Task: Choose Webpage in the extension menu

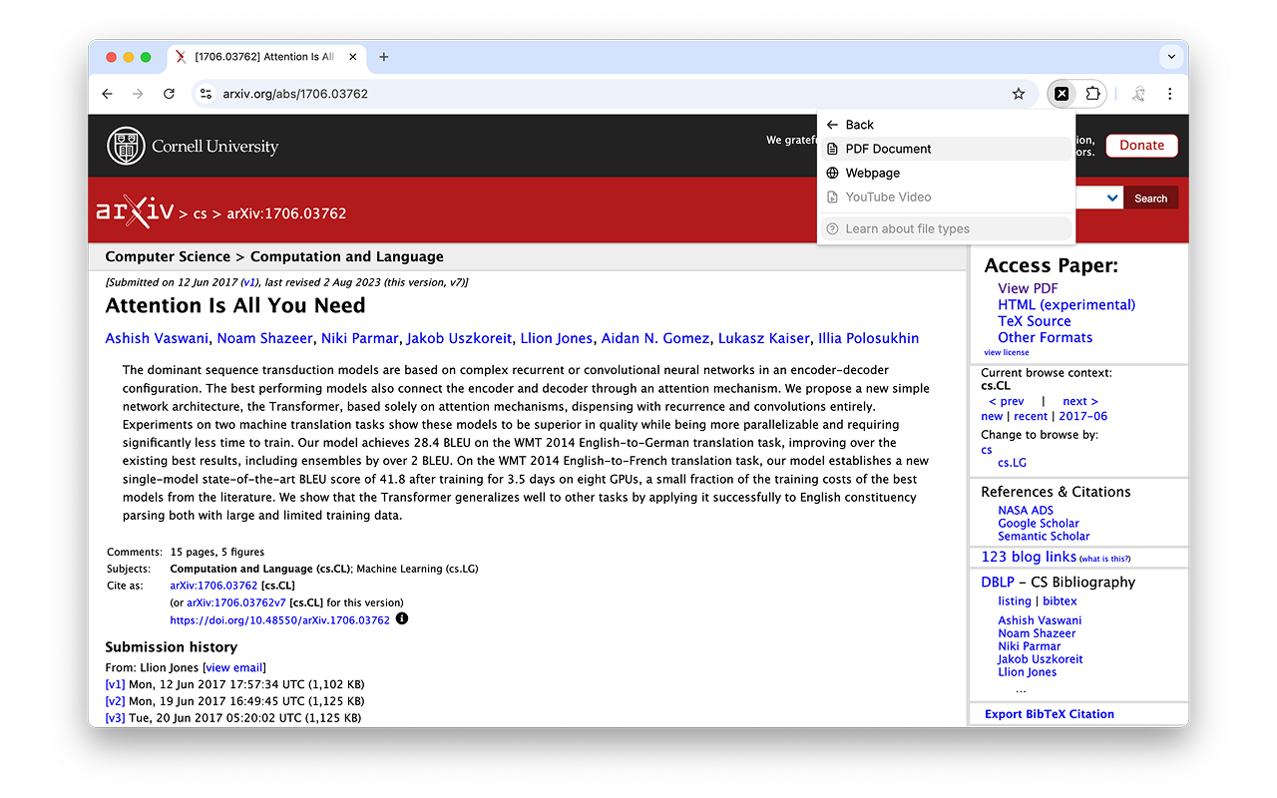Action: click(871, 173)
